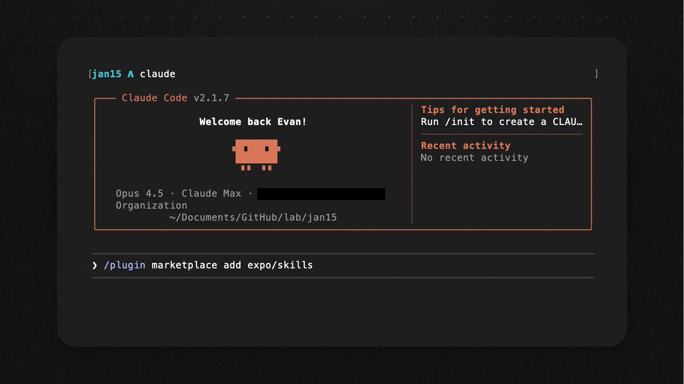Image resolution: width=684 pixels, height=384 pixels.
Task: Click the 'No recent activity' text
Action: [474, 158]
